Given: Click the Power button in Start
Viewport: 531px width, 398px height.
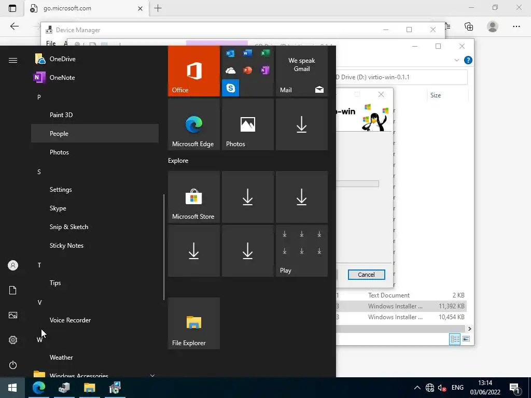Looking at the screenshot, I should 13,365.
